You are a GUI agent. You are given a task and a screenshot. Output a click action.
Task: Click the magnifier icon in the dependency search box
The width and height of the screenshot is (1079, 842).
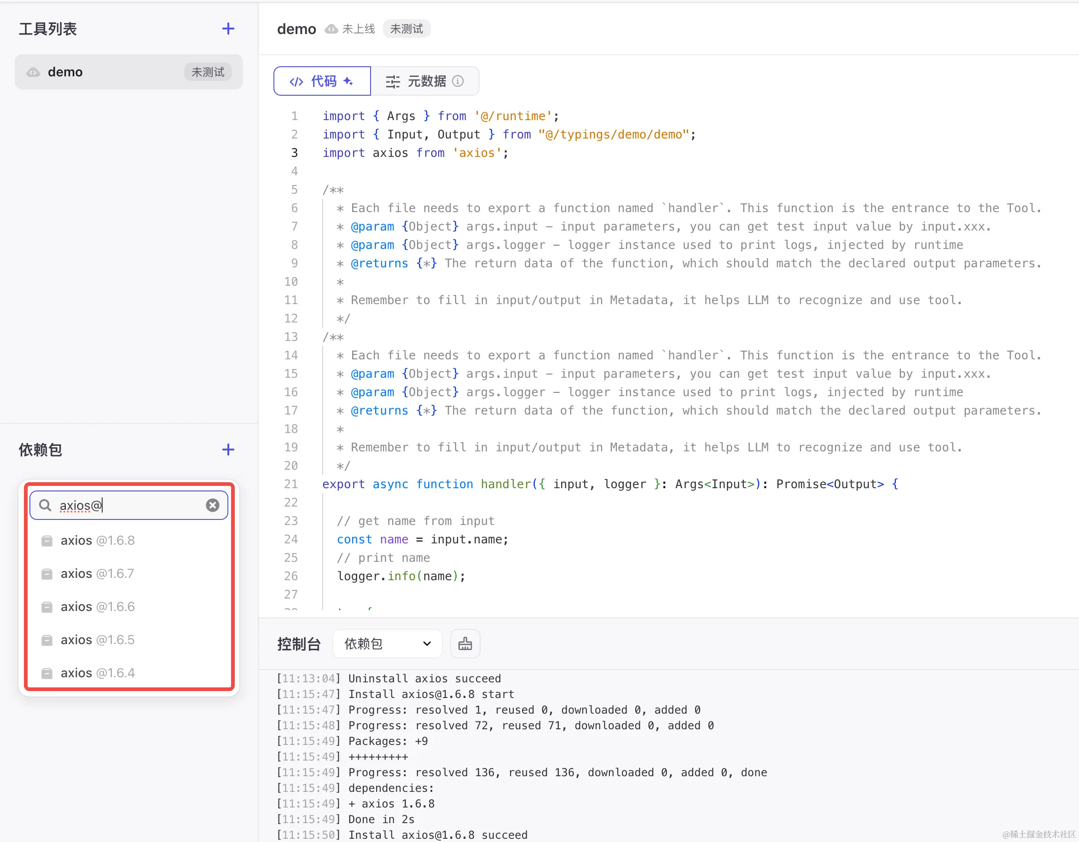tap(45, 505)
